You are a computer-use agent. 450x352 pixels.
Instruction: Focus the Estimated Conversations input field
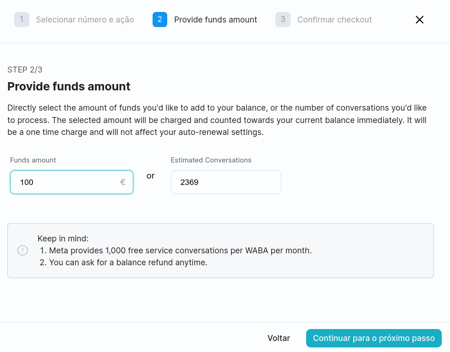click(x=226, y=182)
